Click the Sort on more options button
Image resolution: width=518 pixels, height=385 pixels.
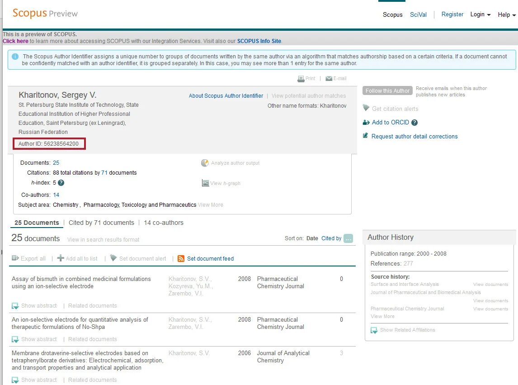point(348,238)
